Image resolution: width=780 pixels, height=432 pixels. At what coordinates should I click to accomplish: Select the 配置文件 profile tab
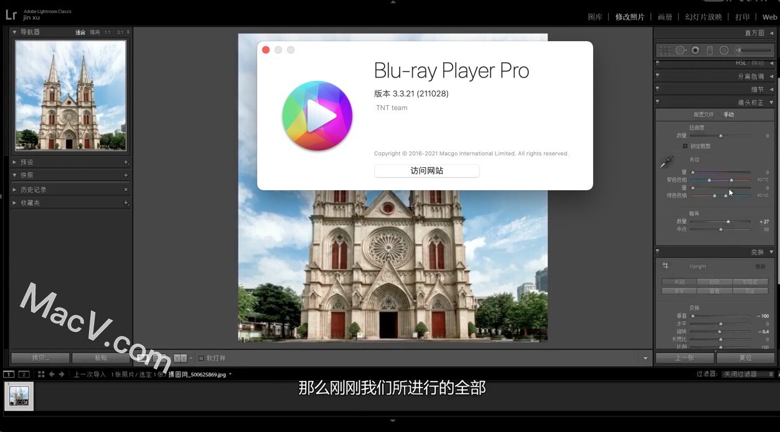(x=703, y=115)
